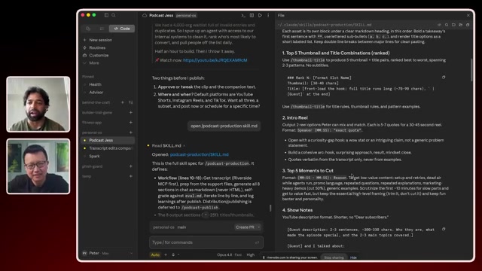Open the High effort selector

point(251,254)
